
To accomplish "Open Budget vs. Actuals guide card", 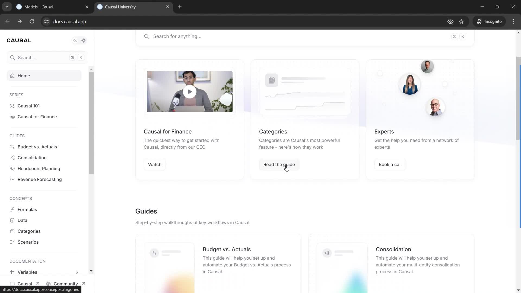I will pos(218,264).
